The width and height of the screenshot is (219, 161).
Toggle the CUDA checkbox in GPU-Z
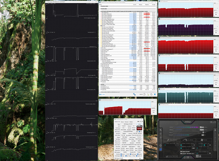(x=126, y=154)
